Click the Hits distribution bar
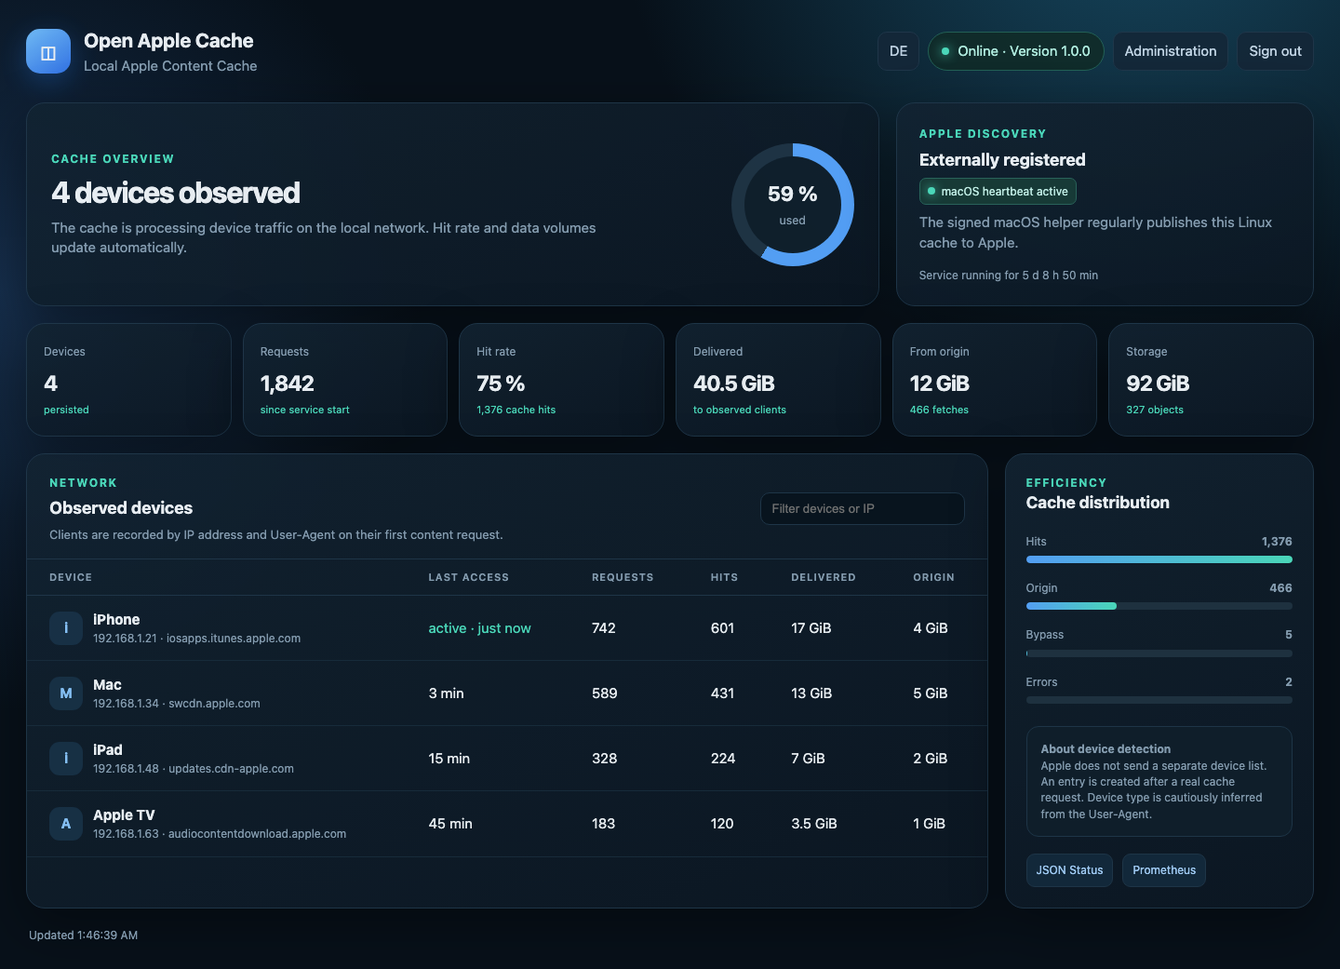Image resolution: width=1340 pixels, height=969 pixels. pos(1159,559)
